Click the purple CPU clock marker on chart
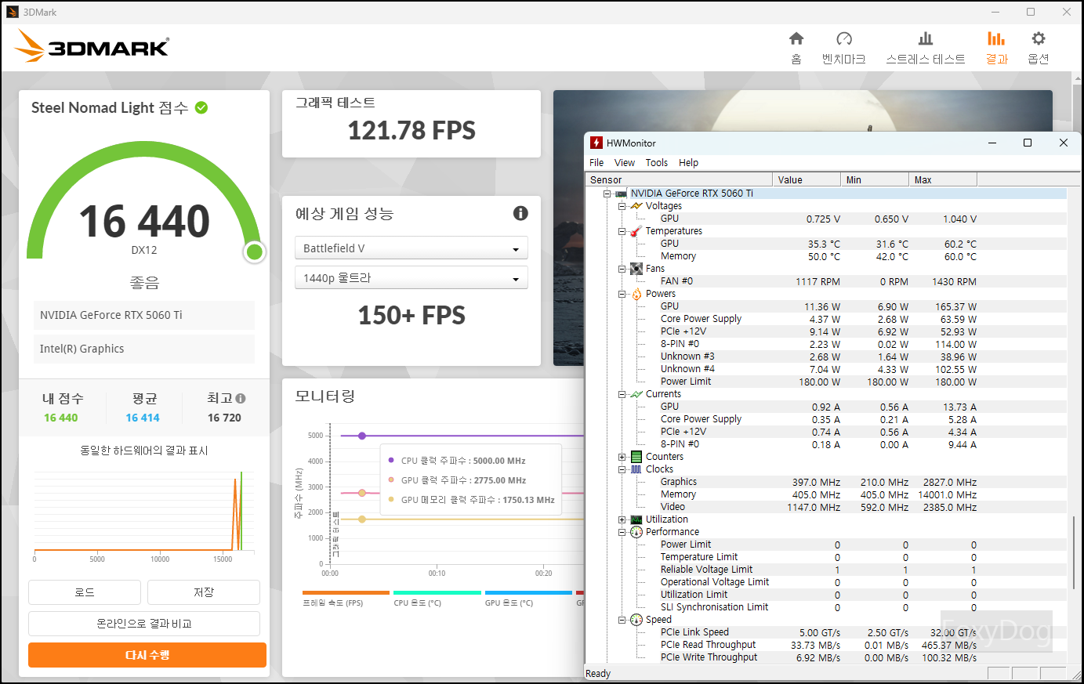The height and width of the screenshot is (684, 1084). point(362,436)
